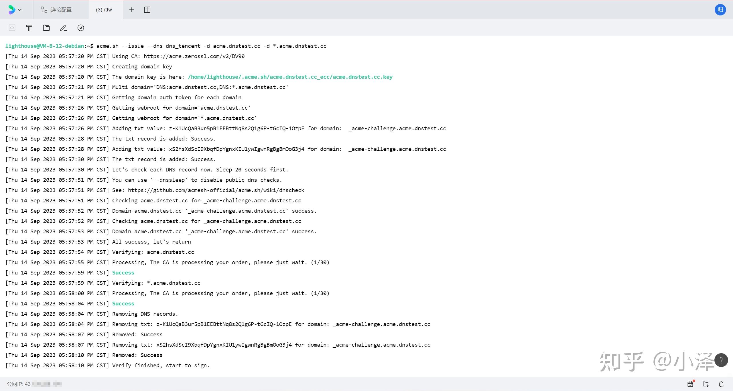Add a new tab with plus icon
The width and height of the screenshot is (733, 391).
pyautogui.click(x=132, y=10)
